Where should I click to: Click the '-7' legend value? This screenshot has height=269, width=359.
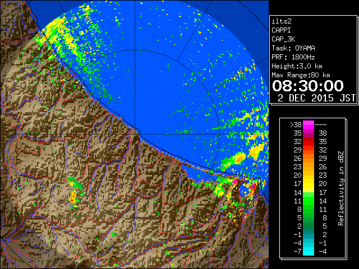click(297, 251)
